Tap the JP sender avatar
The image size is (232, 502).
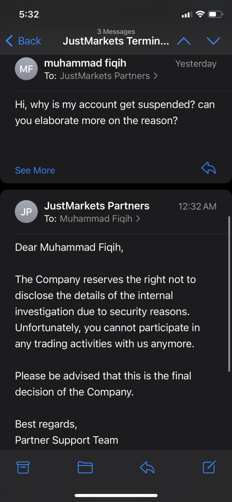(26, 212)
